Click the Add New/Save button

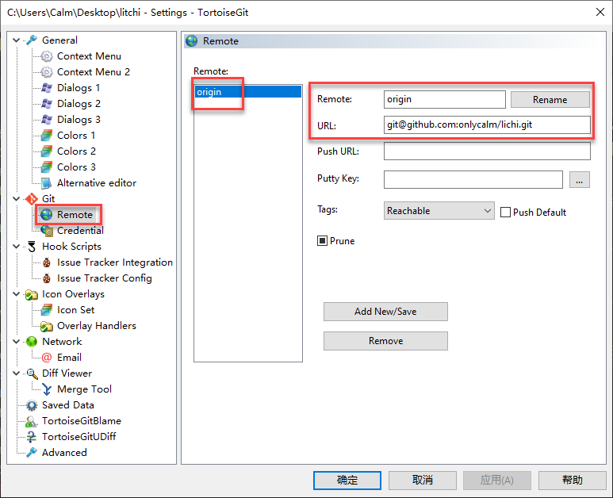click(x=385, y=312)
